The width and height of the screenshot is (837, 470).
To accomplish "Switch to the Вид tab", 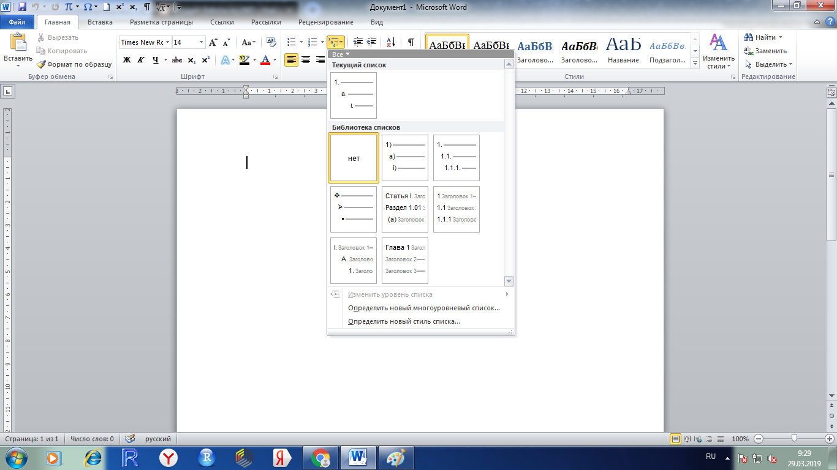I will tap(377, 22).
